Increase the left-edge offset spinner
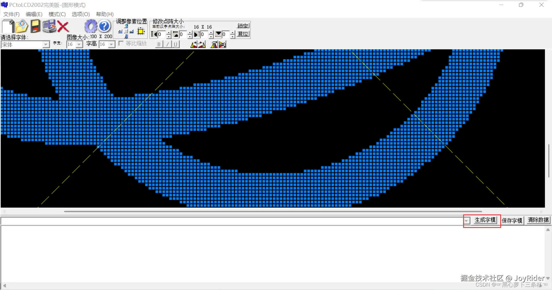This screenshot has width=552, height=290. [x=169, y=32]
